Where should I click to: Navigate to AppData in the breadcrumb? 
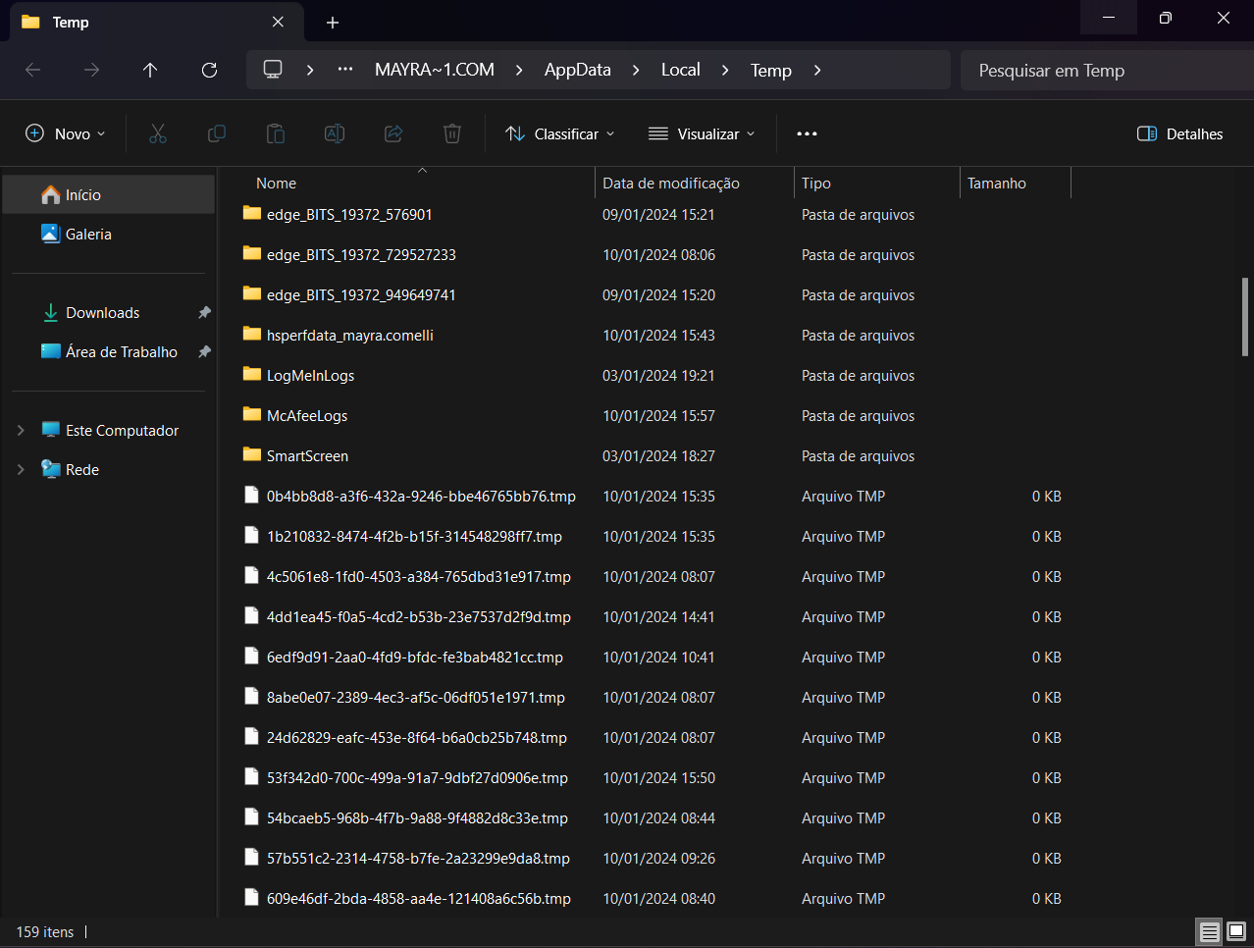[x=577, y=70]
